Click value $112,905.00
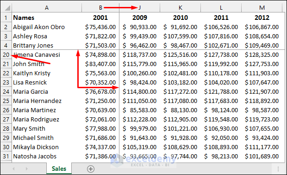The width and height of the screenshot is (287, 175). pyautogui.click(x=180, y=119)
